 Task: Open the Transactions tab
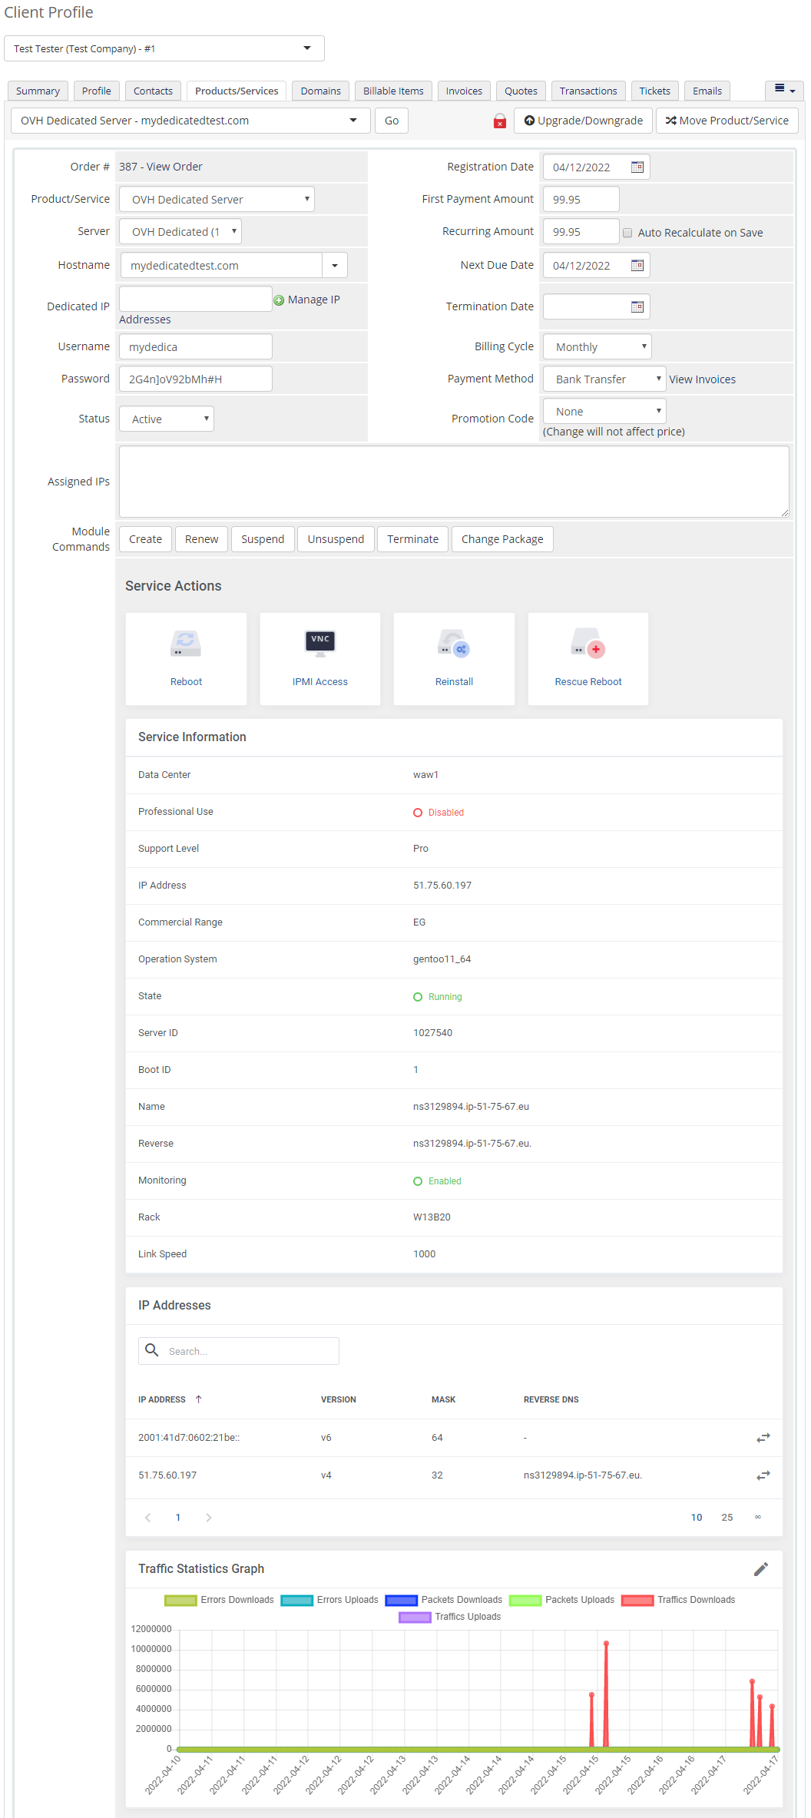click(x=588, y=91)
